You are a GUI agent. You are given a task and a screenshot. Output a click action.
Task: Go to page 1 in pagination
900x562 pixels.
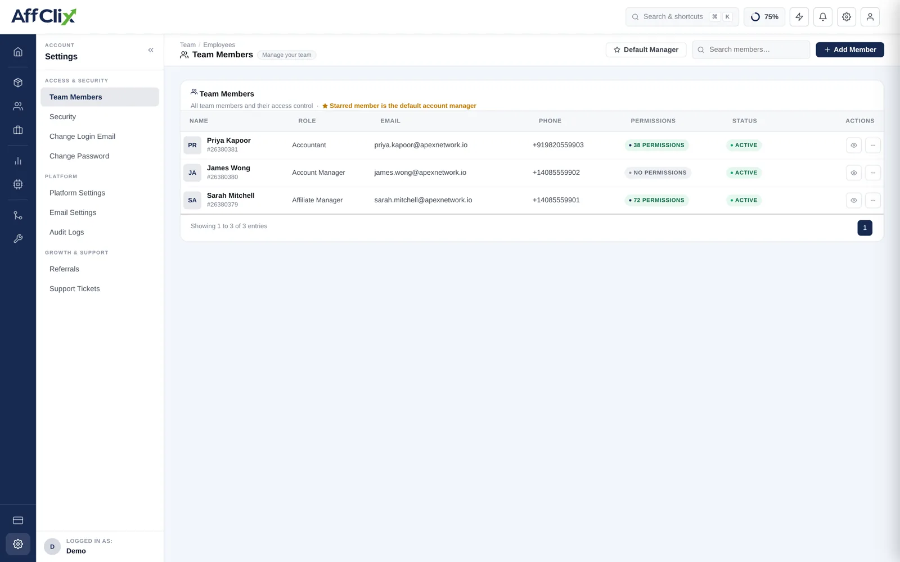click(x=865, y=228)
